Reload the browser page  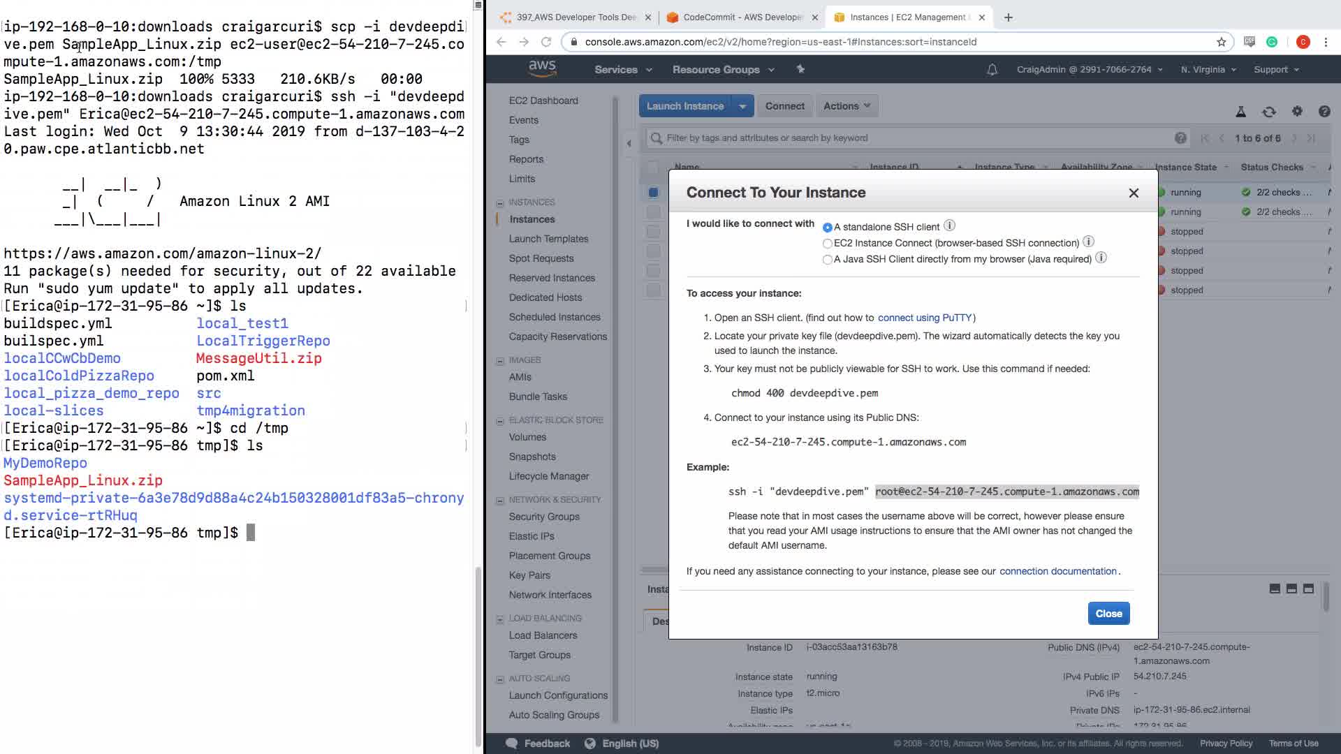coord(546,42)
